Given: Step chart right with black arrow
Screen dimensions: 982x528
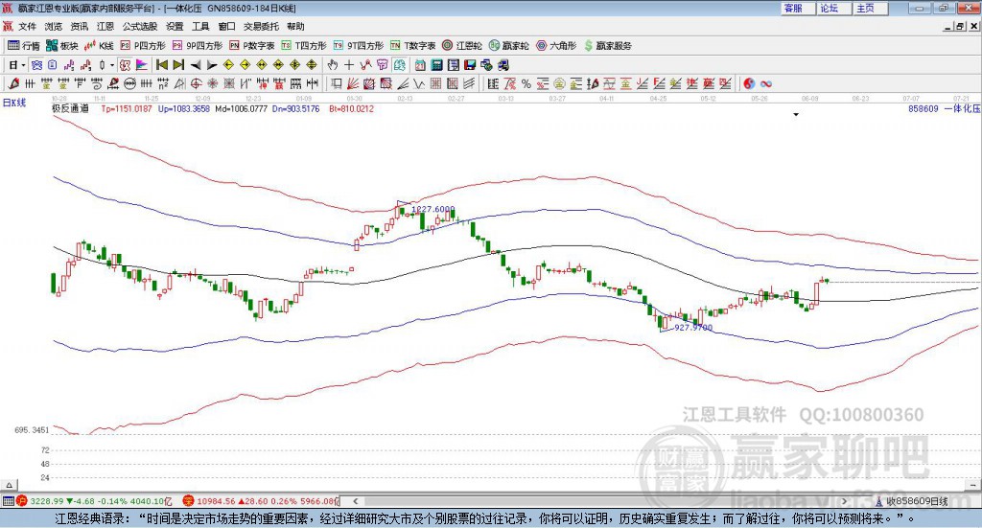Looking at the screenshot, I should tap(212, 64).
